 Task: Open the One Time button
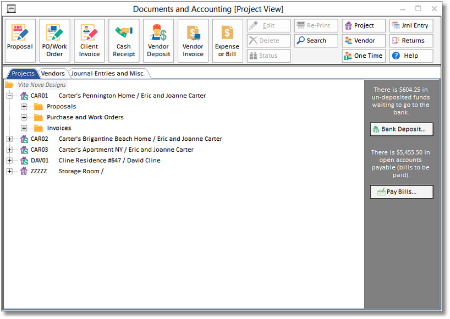coord(364,56)
